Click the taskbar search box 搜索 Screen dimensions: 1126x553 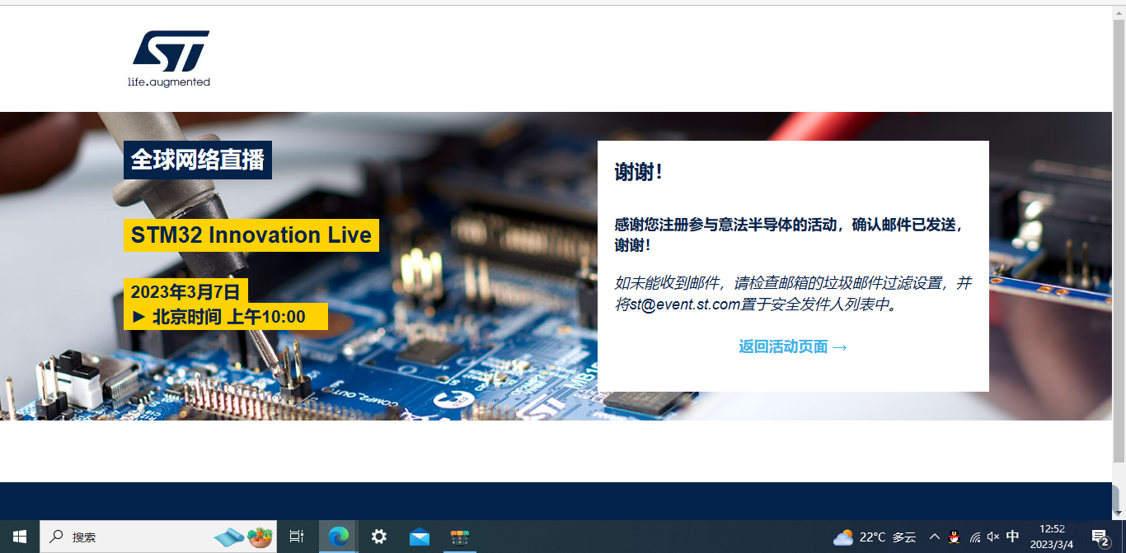click(x=158, y=537)
